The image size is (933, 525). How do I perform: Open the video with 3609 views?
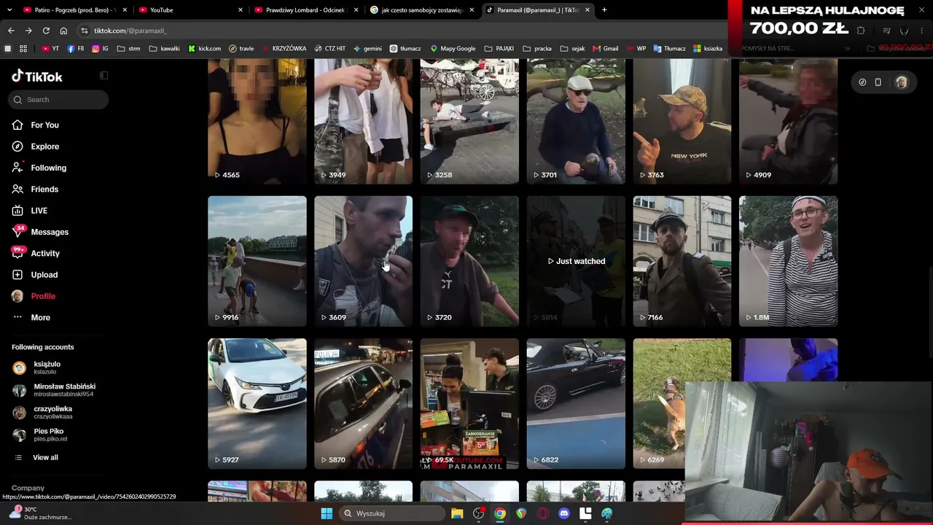click(363, 261)
